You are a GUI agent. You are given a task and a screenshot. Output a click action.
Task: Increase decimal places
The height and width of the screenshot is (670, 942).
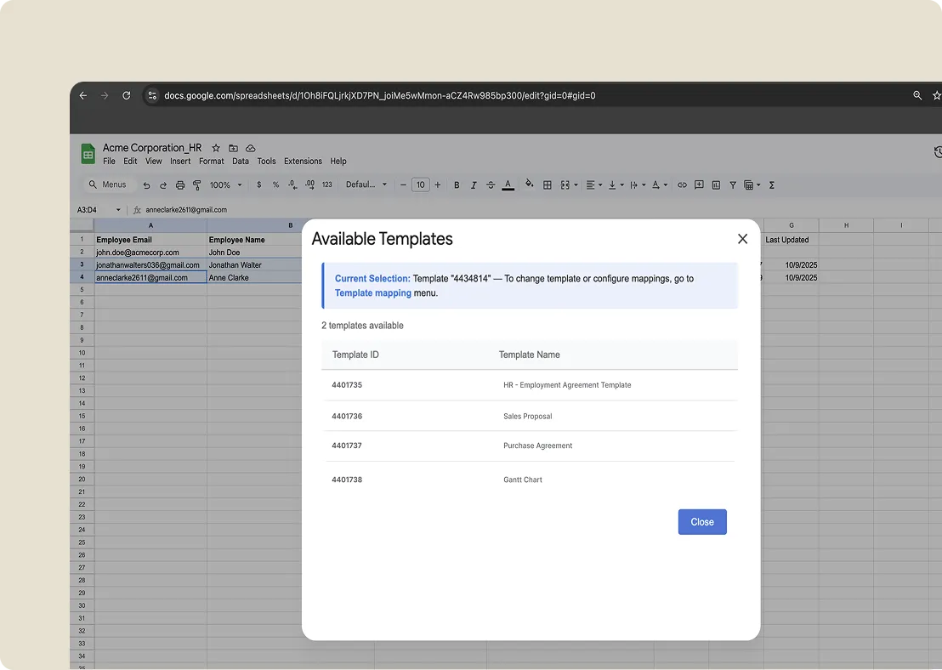click(309, 185)
